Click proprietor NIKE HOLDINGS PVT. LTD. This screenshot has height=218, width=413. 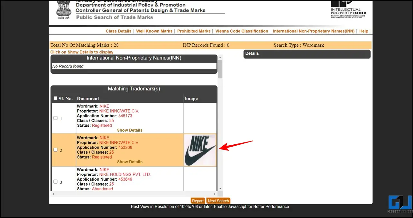(x=125, y=175)
